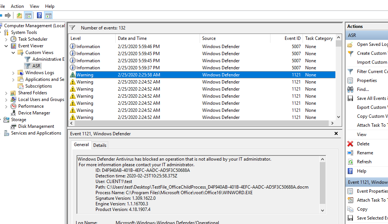Image resolution: width=388 pixels, height=224 pixels.
Task: Click the Event Viewer tree icon
Action: (13, 46)
